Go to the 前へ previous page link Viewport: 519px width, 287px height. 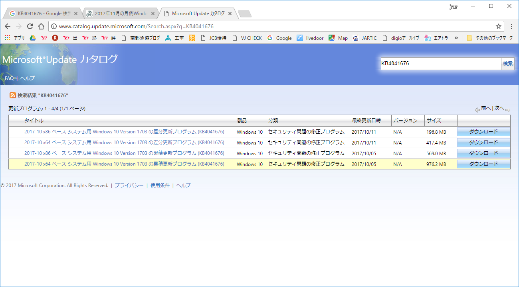(486, 108)
